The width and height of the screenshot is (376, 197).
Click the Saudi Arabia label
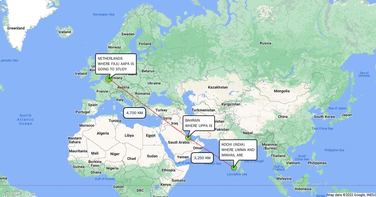point(178,142)
